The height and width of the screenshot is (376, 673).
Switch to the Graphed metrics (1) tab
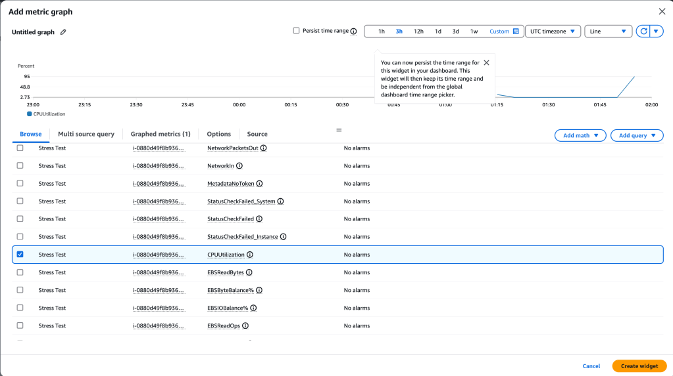[160, 134]
